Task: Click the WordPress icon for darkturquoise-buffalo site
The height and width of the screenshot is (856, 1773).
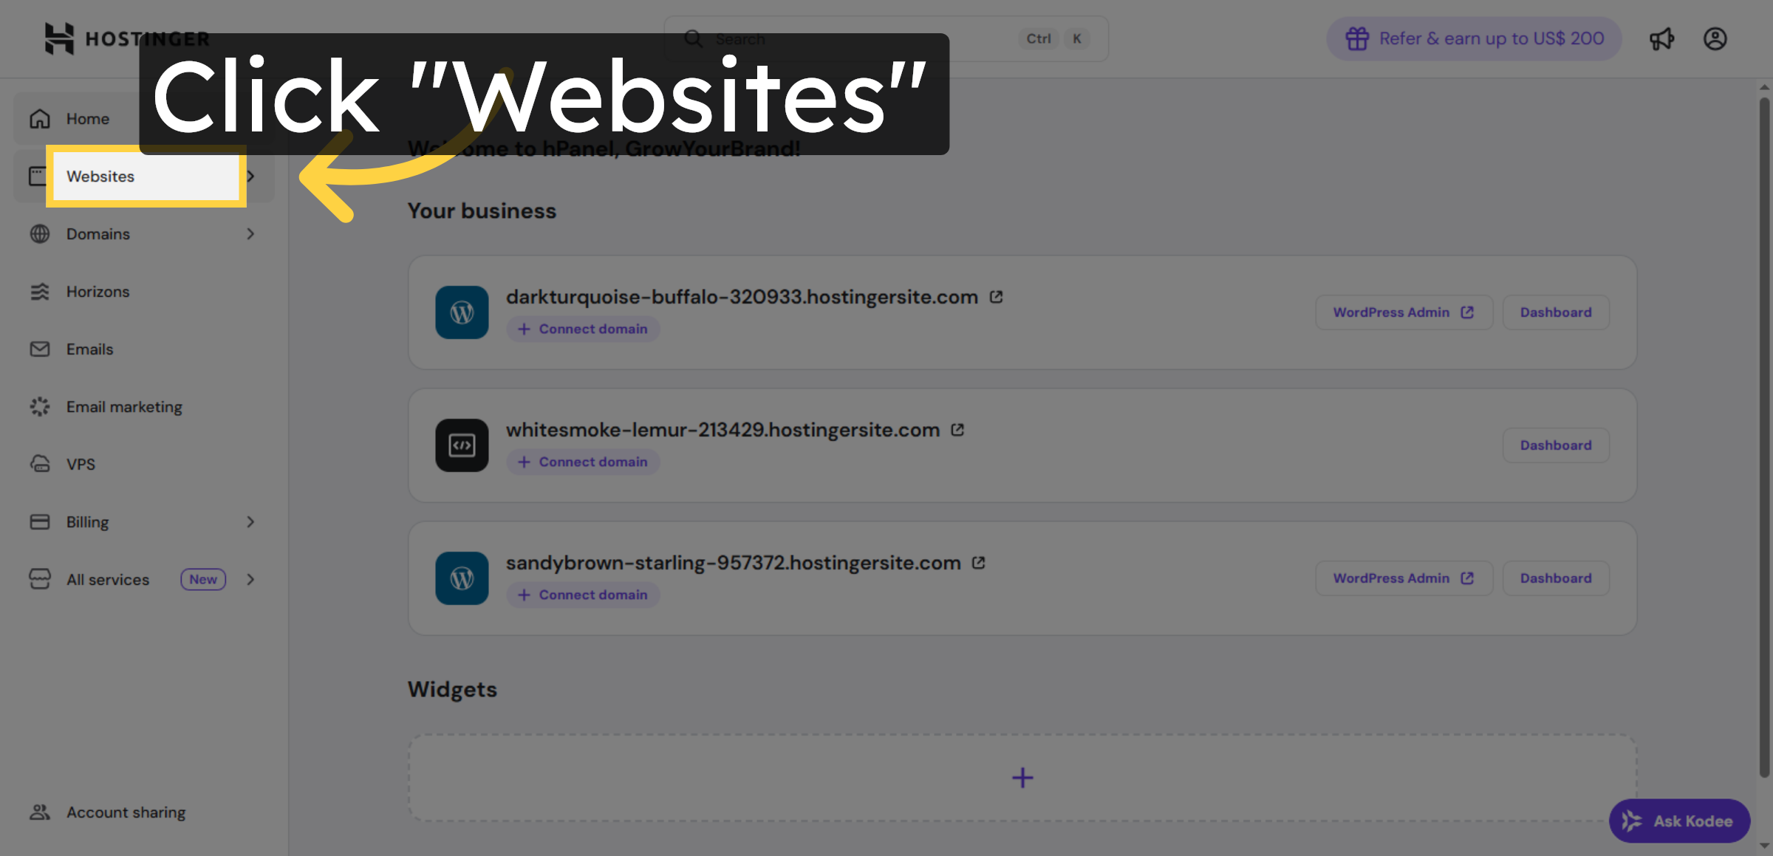Action: click(x=462, y=312)
